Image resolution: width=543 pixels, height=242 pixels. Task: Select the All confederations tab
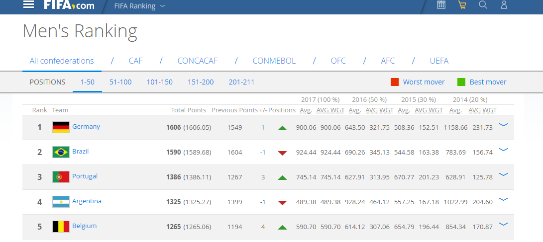coord(62,61)
